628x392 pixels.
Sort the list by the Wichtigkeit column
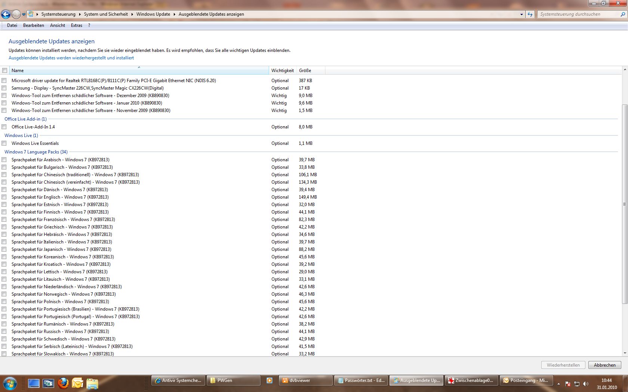pos(283,71)
